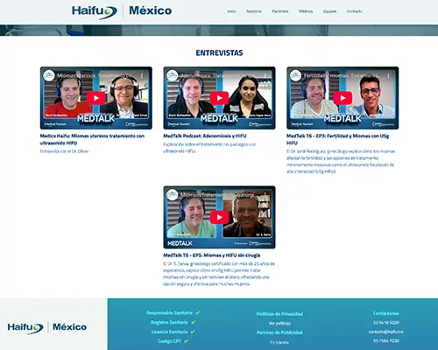Screen dimensions: 438x350
Task: Click checkmark beside Registro Sanitario
Action: point(193,322)
